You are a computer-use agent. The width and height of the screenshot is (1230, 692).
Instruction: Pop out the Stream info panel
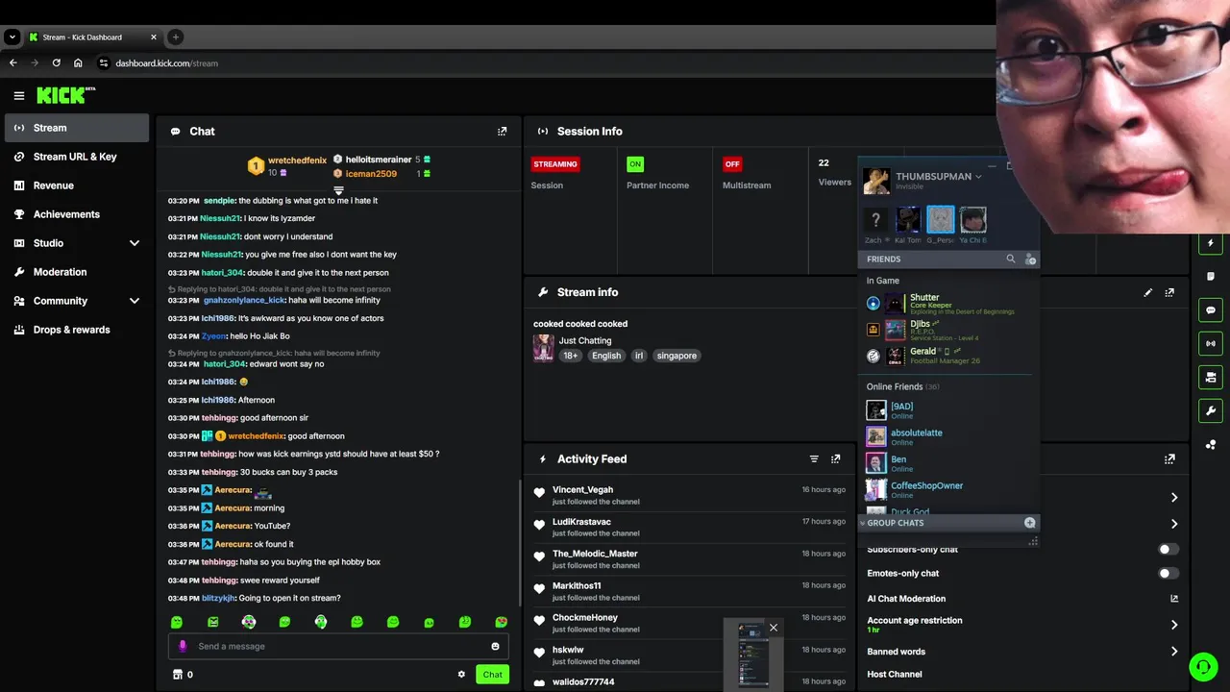(x=1169, y=292)
